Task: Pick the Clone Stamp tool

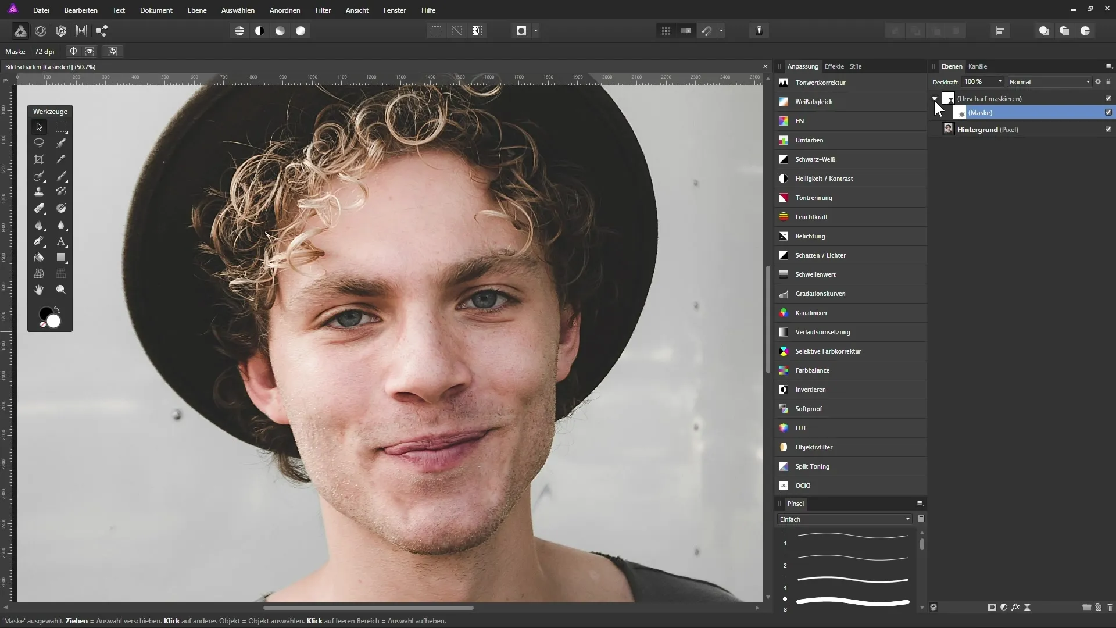Action: (39, 192)
